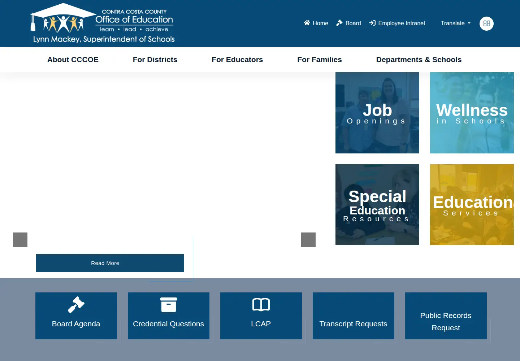Open the Education Services tile
Screen dimensions: 520x361
(x=472, y=205)
